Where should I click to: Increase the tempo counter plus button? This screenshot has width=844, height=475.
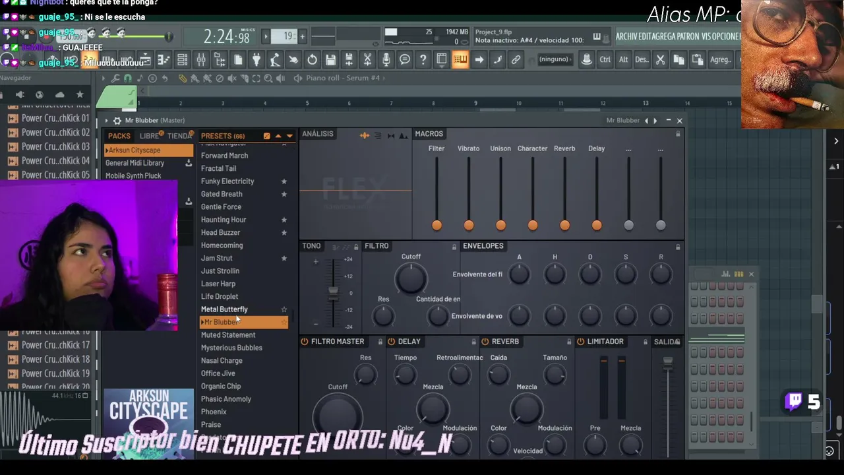pyautogui.click(x=302, y=36)
